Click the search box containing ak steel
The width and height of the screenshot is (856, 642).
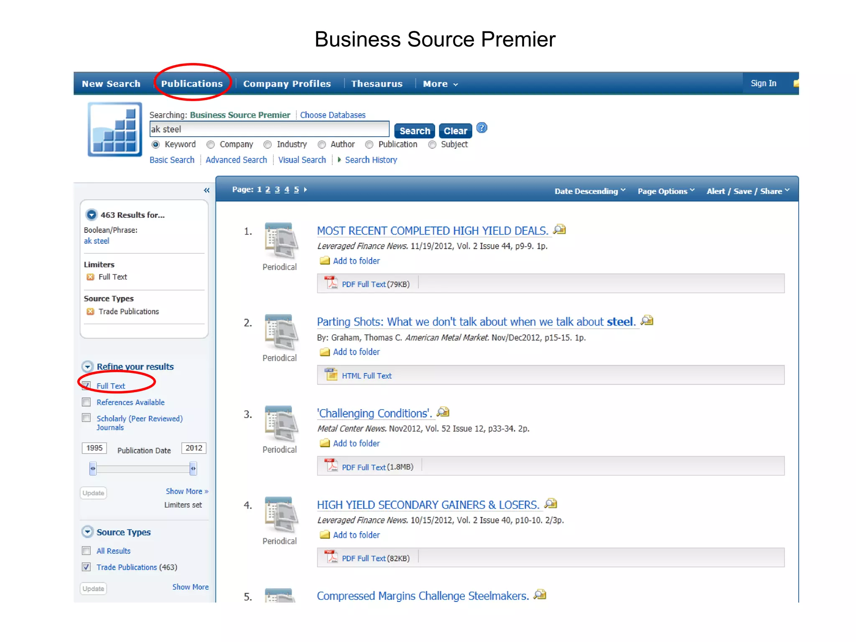[269, 129]
